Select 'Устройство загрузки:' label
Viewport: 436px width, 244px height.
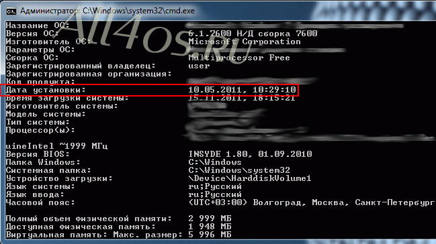click(x=59, y=178)
